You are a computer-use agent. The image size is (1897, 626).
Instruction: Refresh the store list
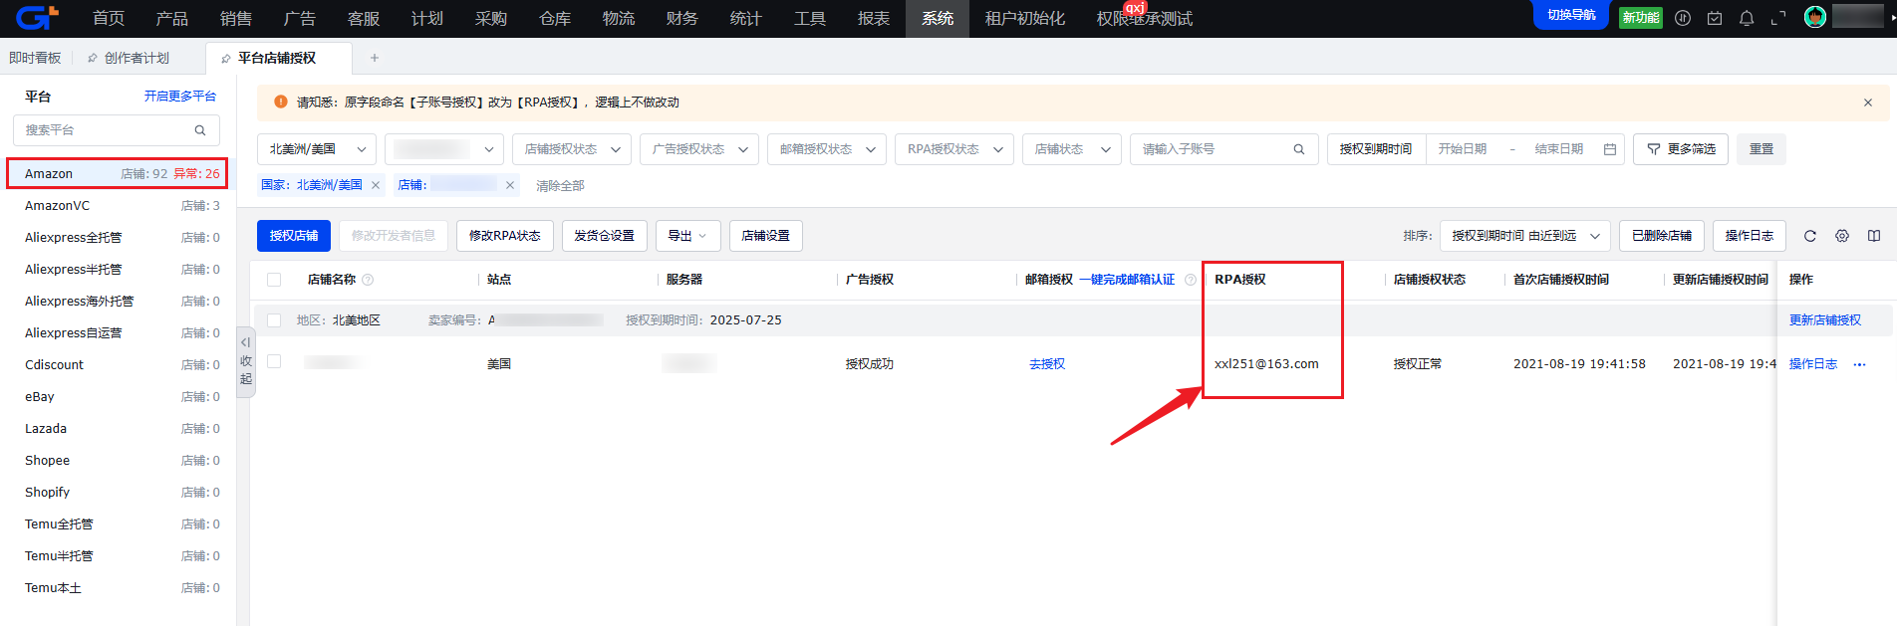[1810, 236]
